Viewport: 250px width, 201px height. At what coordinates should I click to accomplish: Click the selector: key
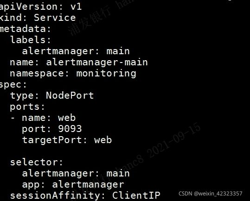pos(37,162)
